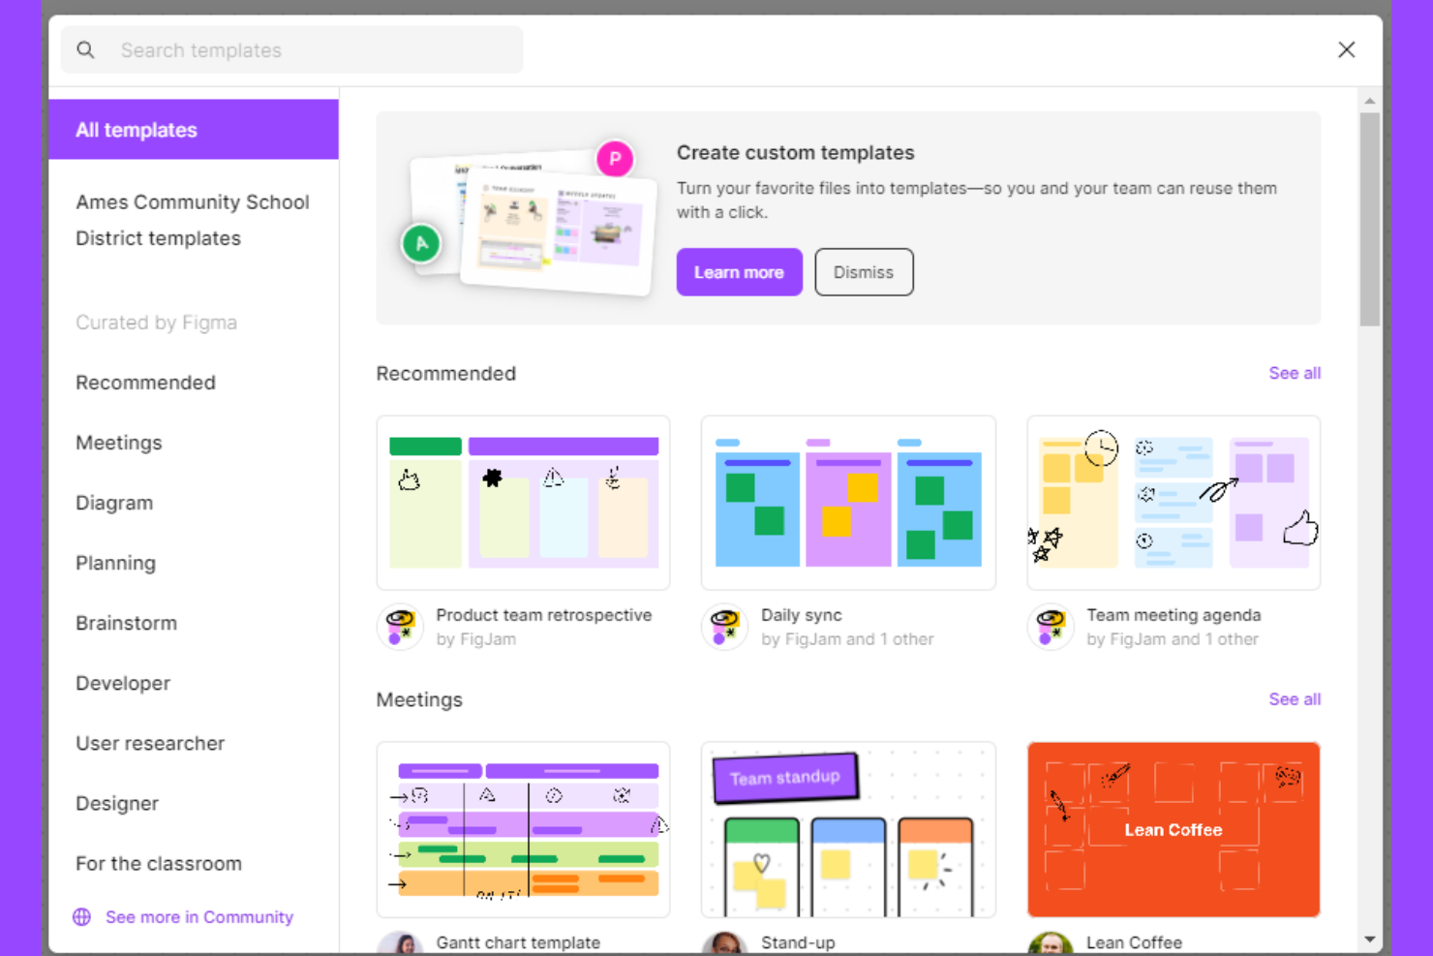This screenshot has height=956, width=1433.
Task: Open the Daily sync template thumbnail
Action: (x=848, y=503)
